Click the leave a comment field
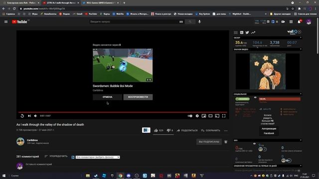The width and height of the screenshot is (319, 179). [127, 165]
